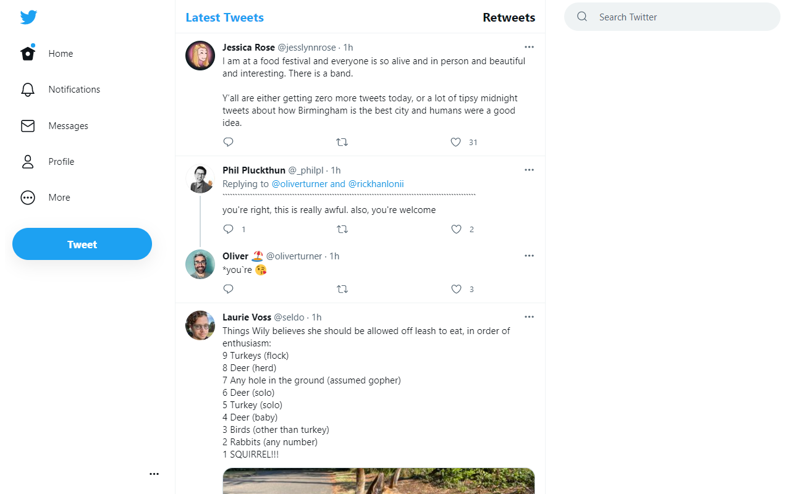Open the options menu on Oliver's tweet
791x494 pixels.
tap(529, 255)
